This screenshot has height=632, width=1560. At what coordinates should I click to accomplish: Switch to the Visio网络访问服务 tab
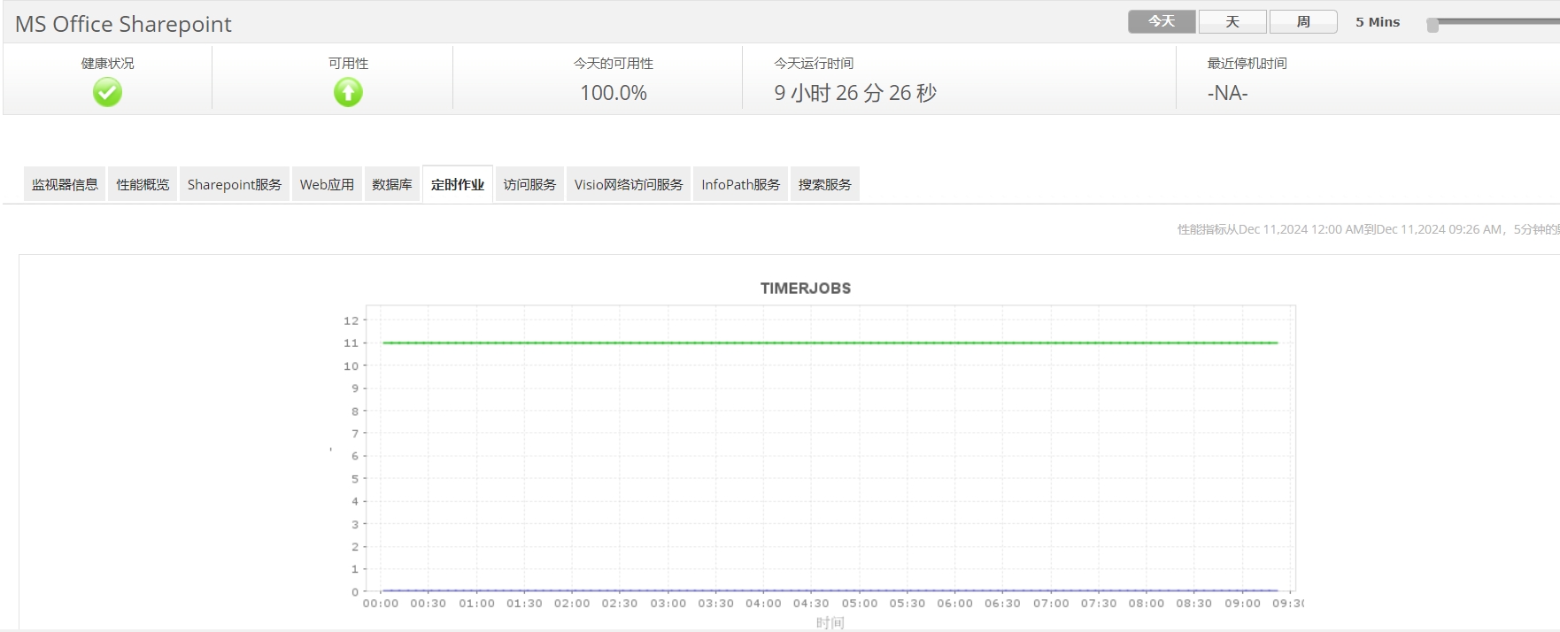coord(629,184)
